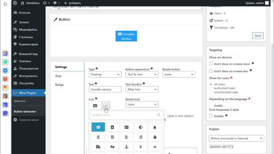This screenshot has width=274, height=154.
Task: Open updates indicator in admin bar
Action: tap(46, 3)
